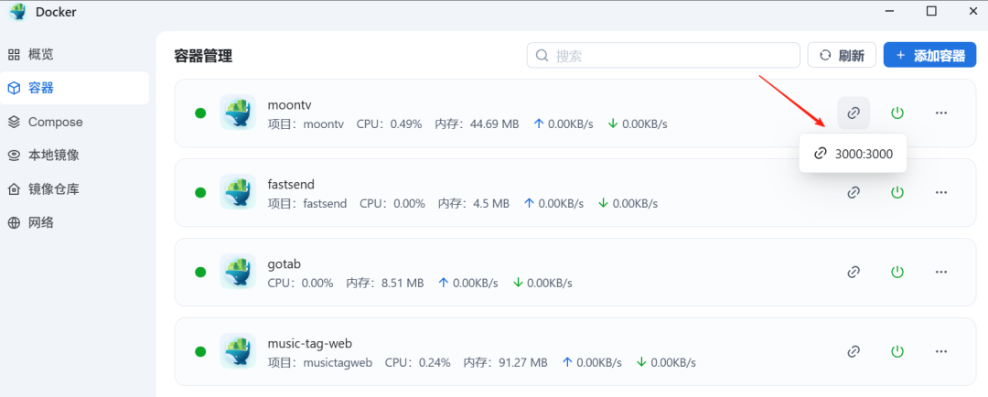
Task: Open more options for music-tag-web
Action: click(x=941, y=351)
